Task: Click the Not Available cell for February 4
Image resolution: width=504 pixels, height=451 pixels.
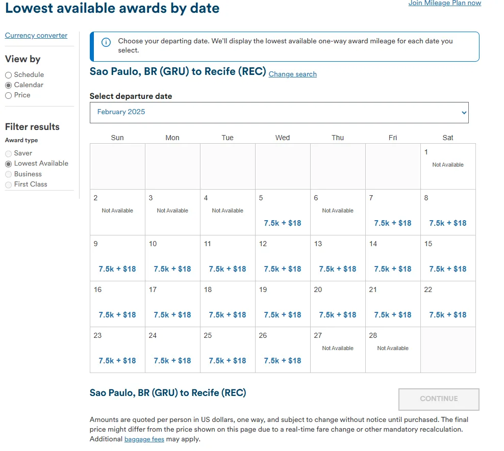Action: tap(228, 213)
